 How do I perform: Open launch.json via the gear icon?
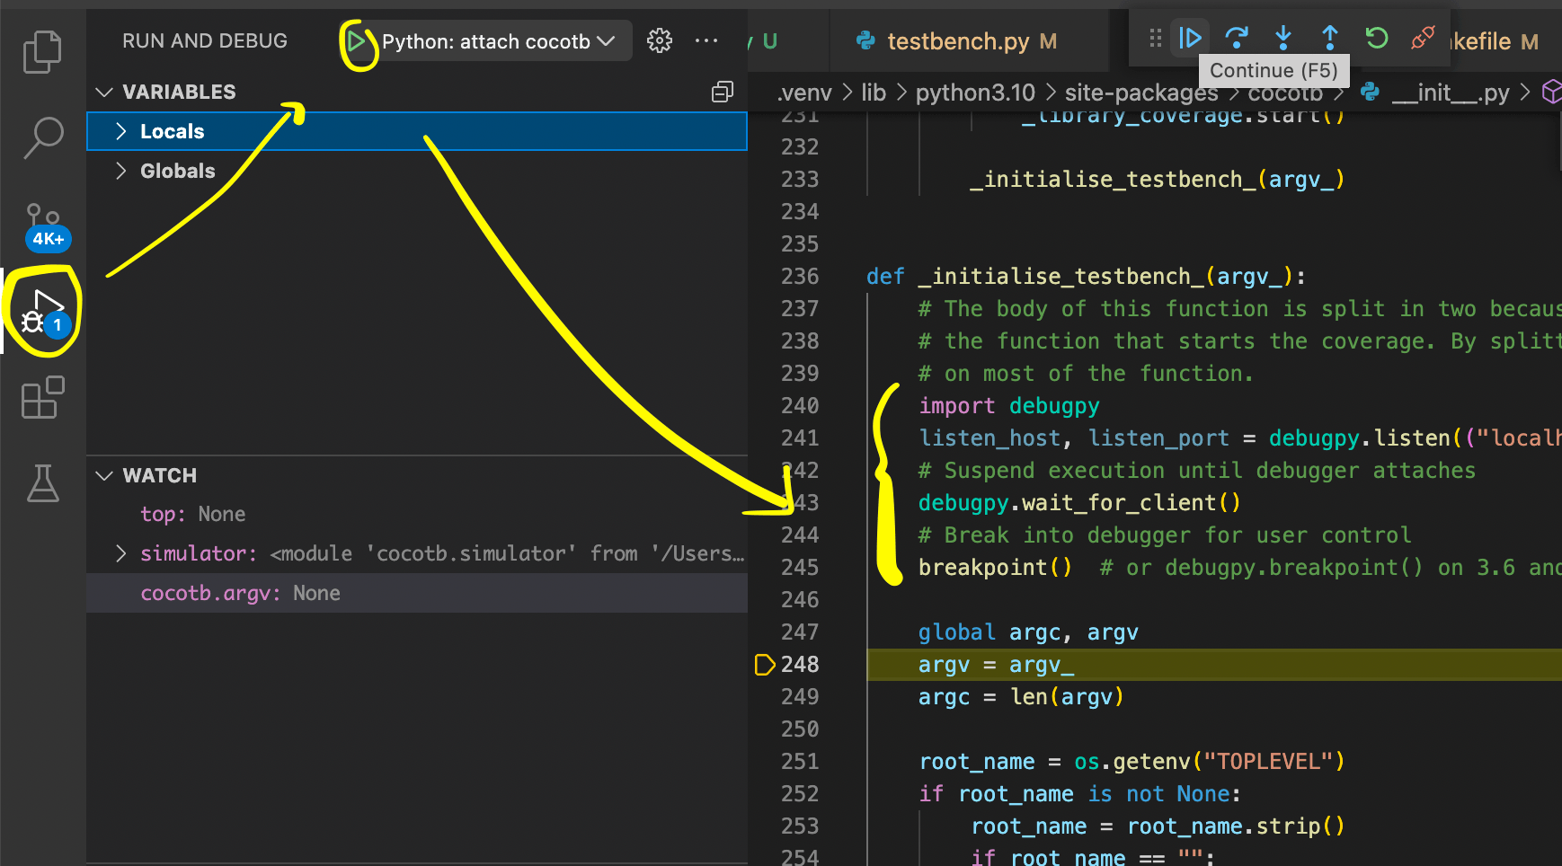[x=660, y=40]
